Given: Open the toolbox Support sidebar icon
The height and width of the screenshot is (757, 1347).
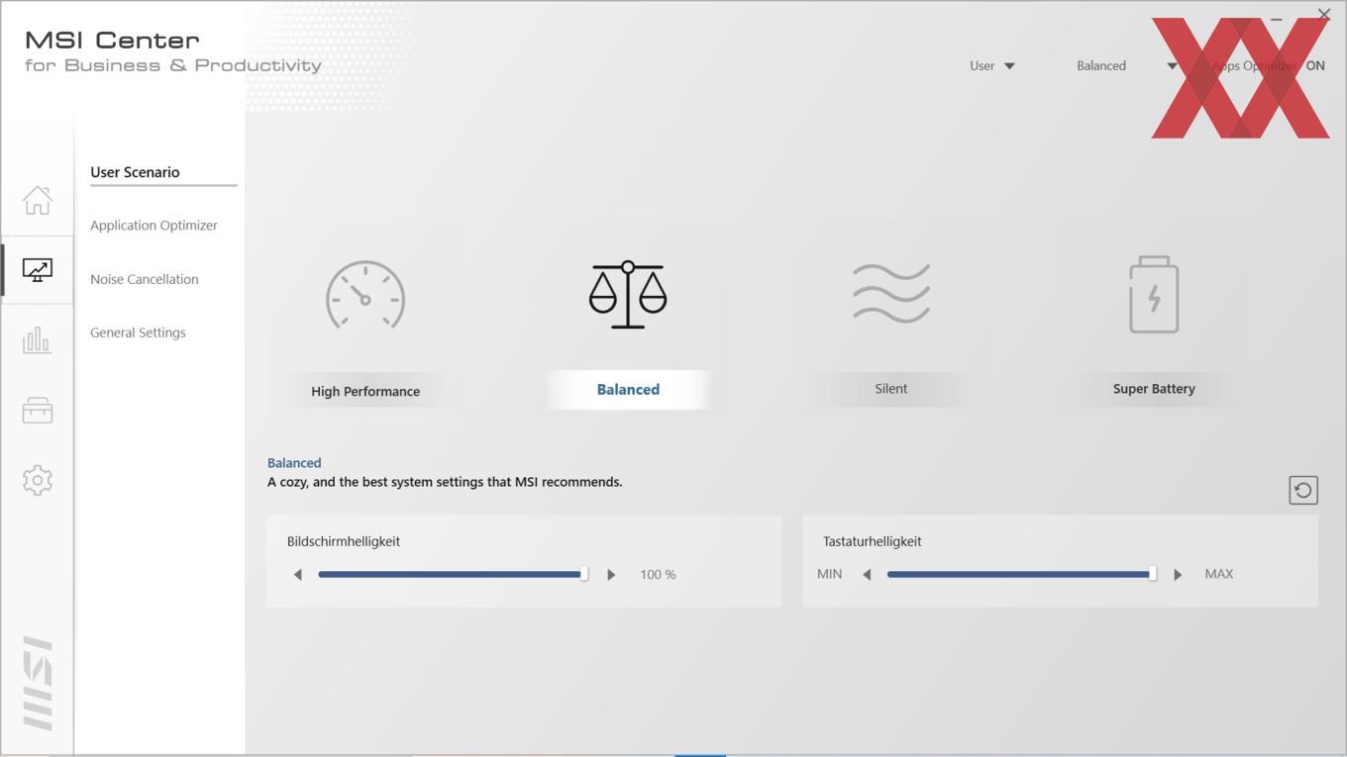Looking at the screenshot, I should 37,410.
